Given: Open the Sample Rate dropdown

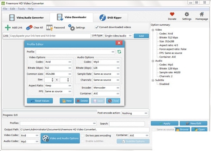Looking at the screenshot, I should coord(106,74).
